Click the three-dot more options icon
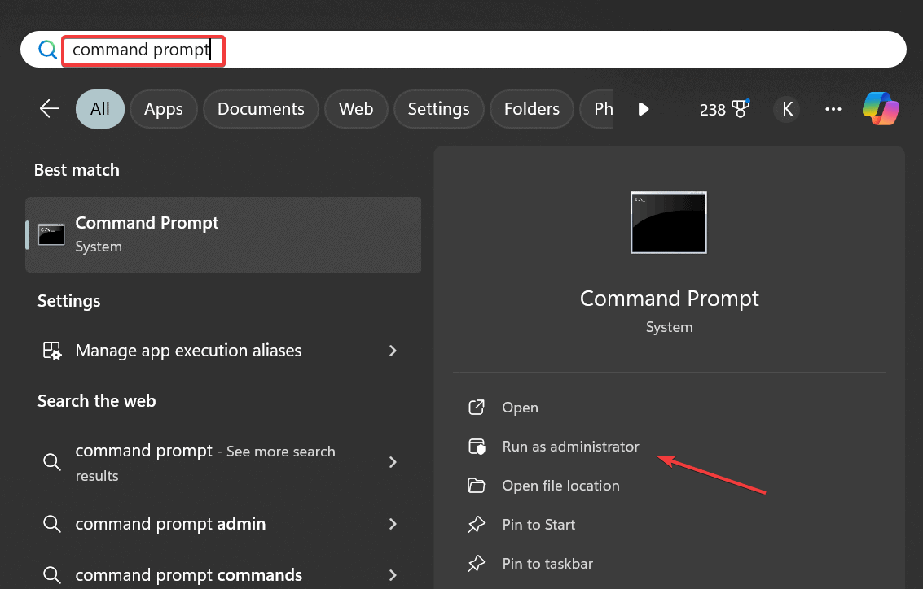This screenshot has height=589, width=923. click(833, 109)
